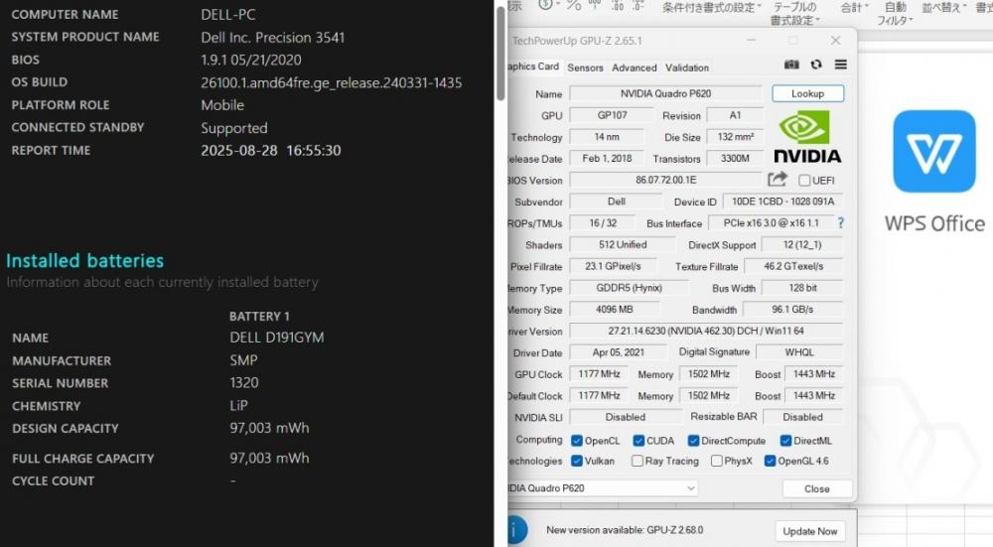Image resolution: width=993 pixels, height=547 pixels.
Task: Switch to the Validation tab
Action: [x=686, y=68]
